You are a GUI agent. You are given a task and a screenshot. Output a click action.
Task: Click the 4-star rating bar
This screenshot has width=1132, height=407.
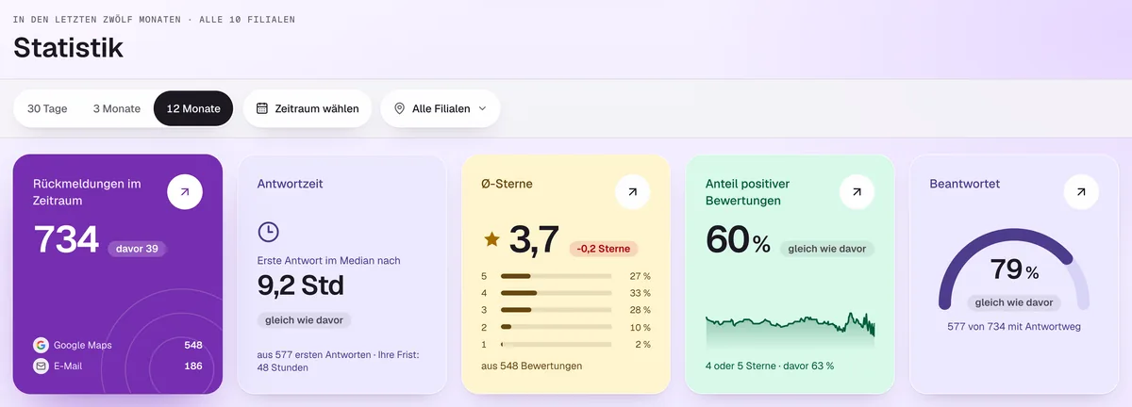pos(556,293)
